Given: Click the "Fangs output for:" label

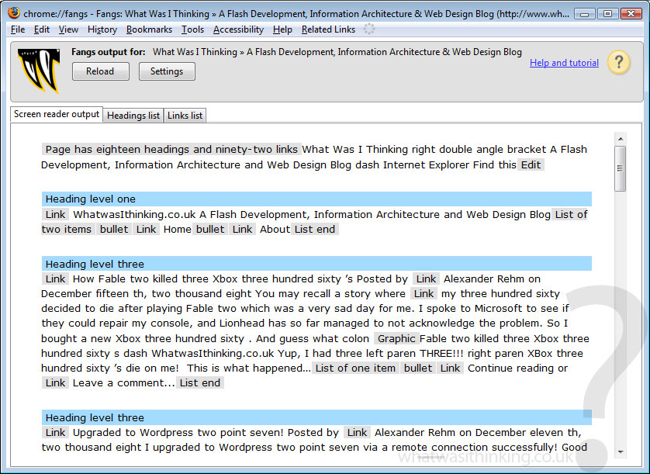Looking at the screenshot, I should tap(108, 52).
